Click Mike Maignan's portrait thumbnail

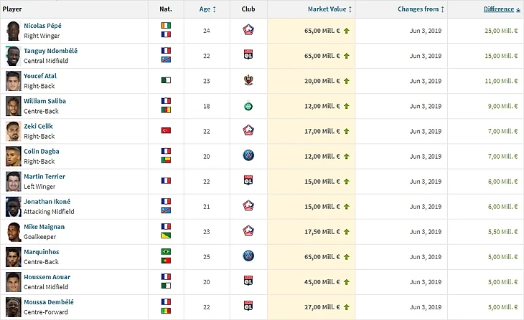pos(13,232)
